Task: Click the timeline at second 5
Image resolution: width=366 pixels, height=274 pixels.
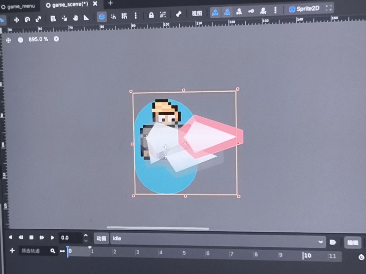Action: click(x=184, y=253)
